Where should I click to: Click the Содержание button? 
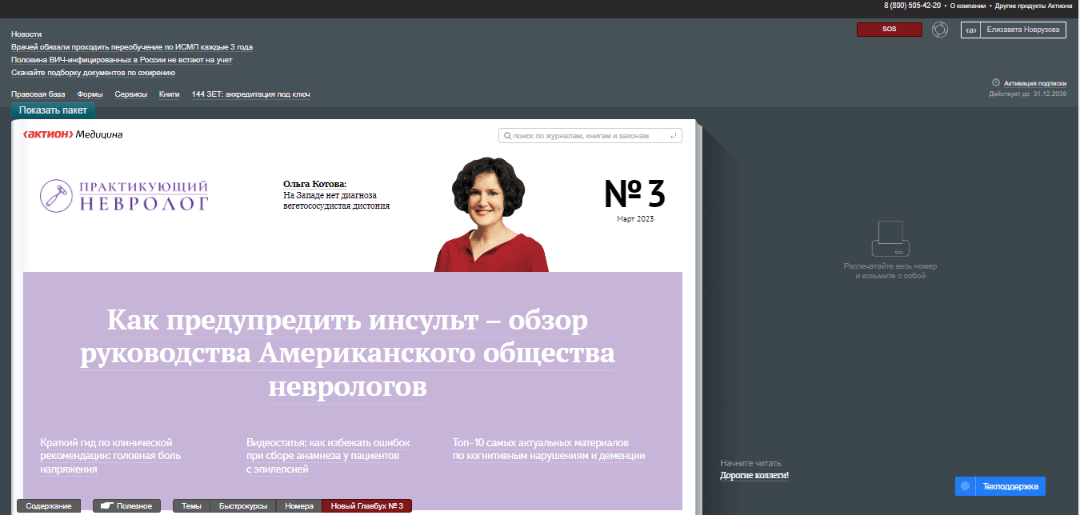49,506
